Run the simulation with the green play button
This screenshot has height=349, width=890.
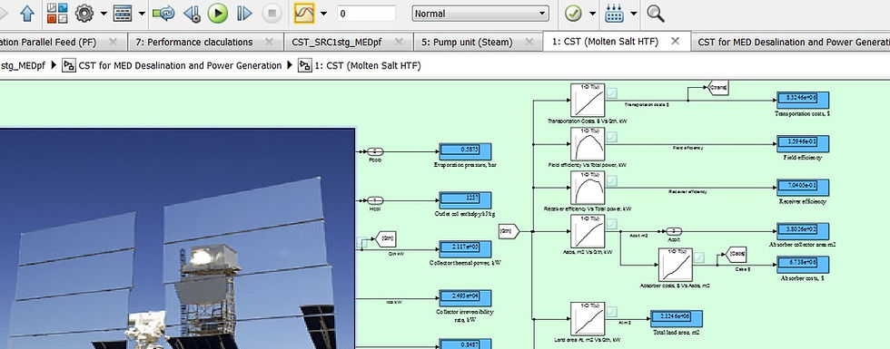tap(217, 13)
